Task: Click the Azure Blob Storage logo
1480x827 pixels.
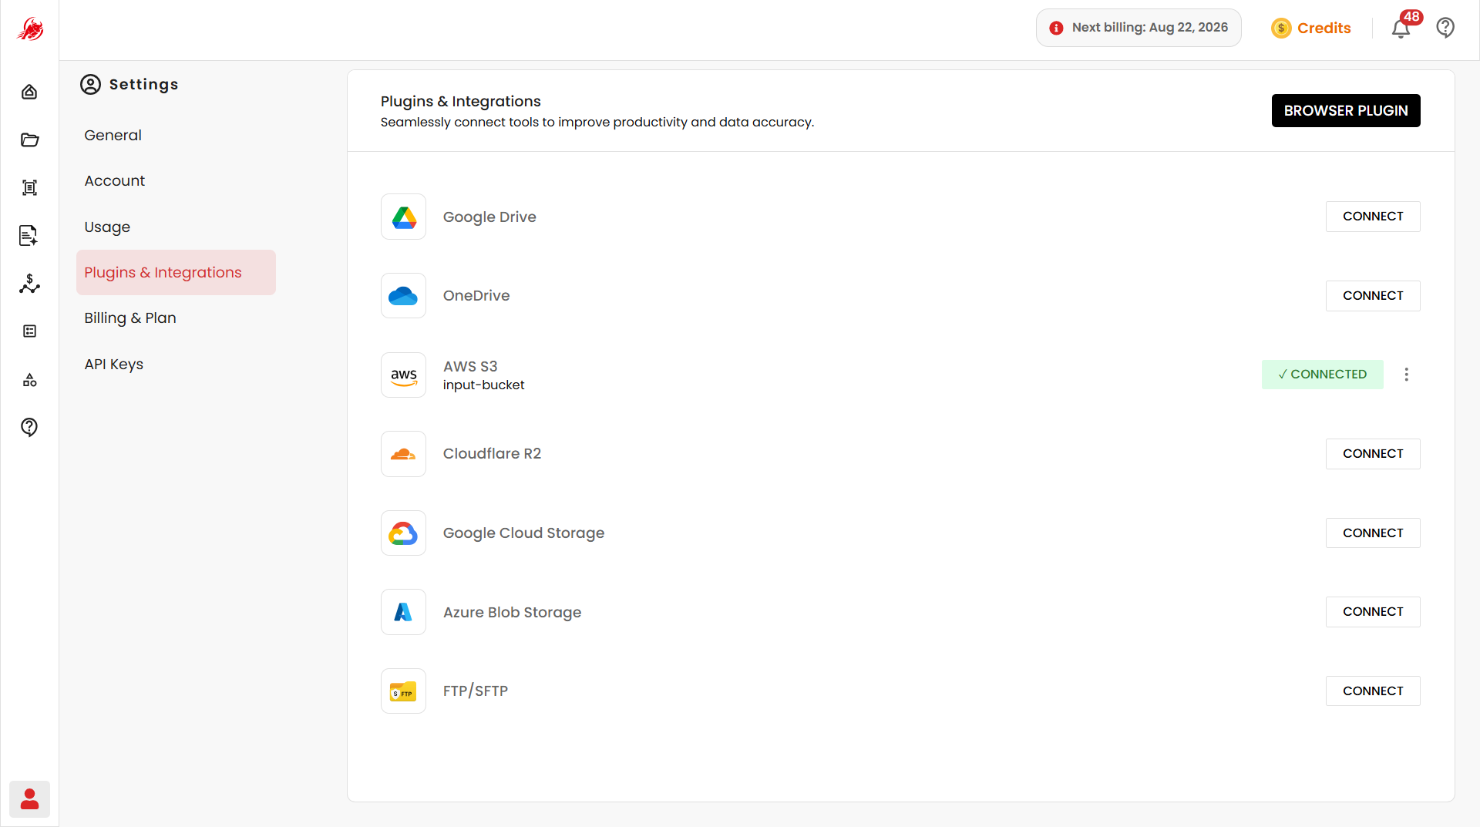Action: tap(403, 612)
